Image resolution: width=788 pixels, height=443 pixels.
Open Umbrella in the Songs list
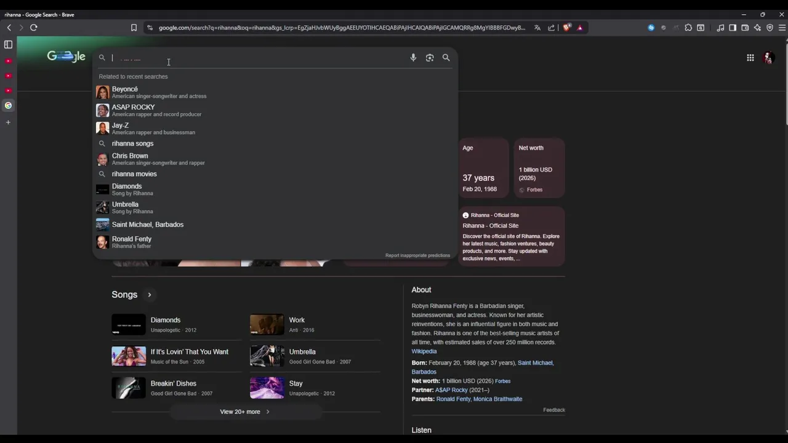(x=315, y=356)
